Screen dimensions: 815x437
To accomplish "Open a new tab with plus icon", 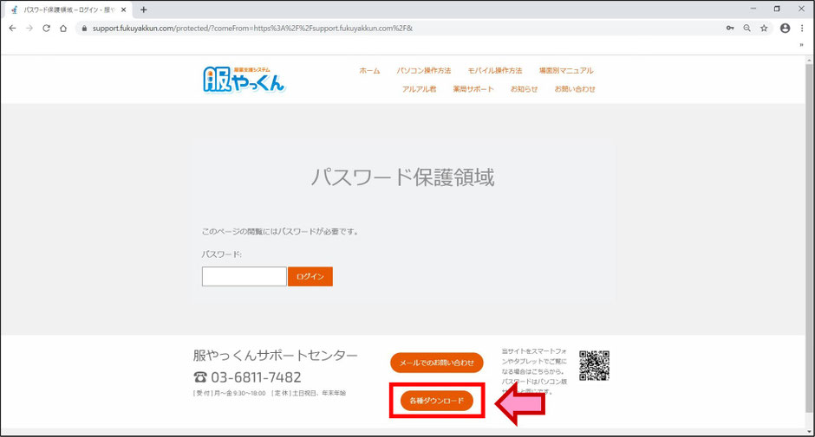I will 143,10.
